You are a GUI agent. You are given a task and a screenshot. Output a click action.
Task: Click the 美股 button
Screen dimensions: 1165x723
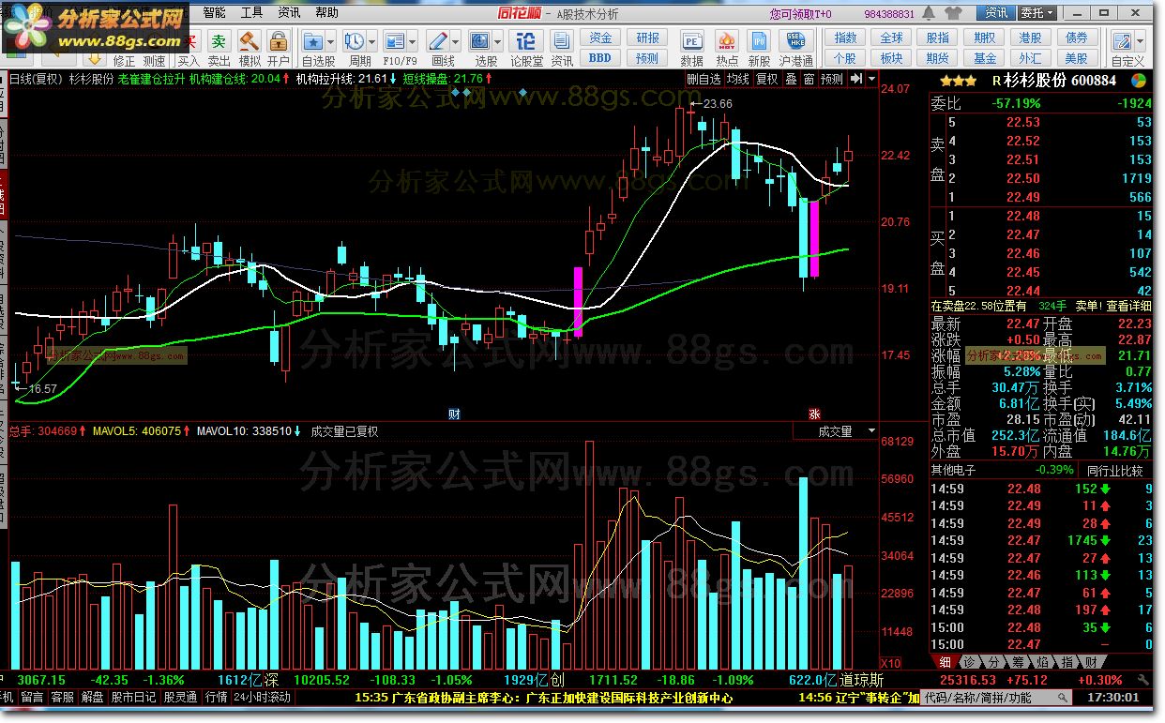click(x=1076, y=58)
